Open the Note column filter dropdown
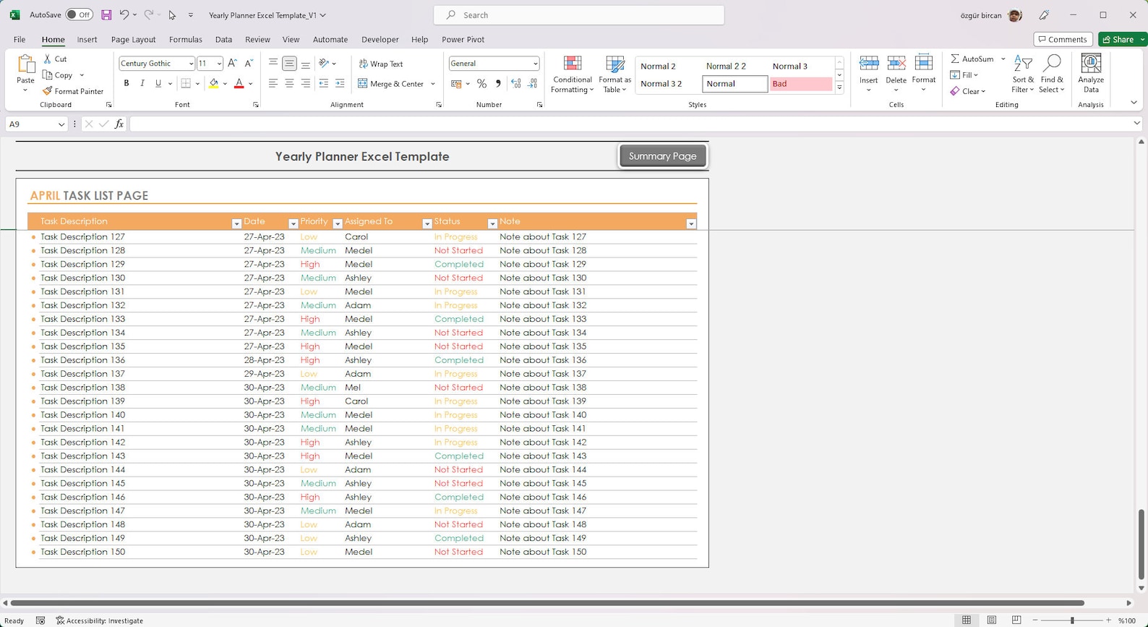The height and width of the screenshot is (627, 1148). pyautogui.click(x=691, y=223)
